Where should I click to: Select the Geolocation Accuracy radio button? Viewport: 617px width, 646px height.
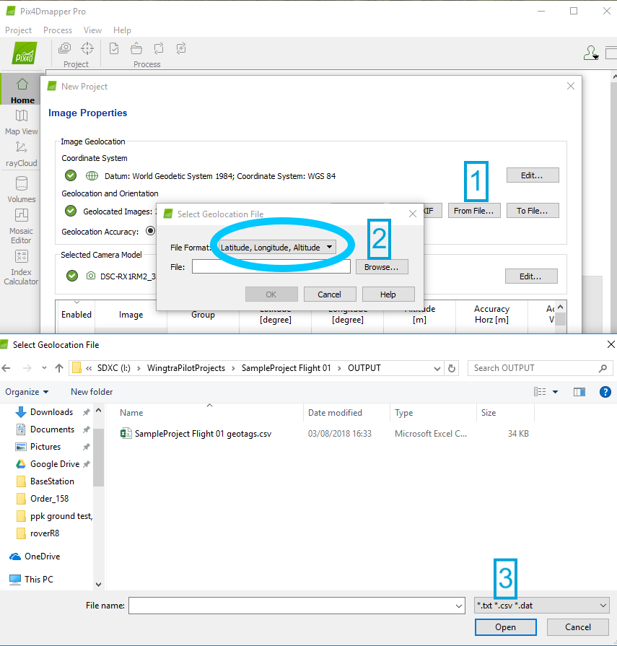coord(151,232)
